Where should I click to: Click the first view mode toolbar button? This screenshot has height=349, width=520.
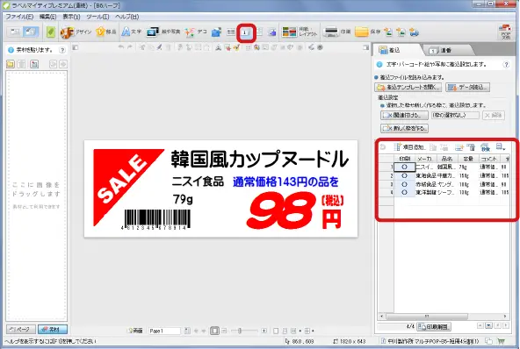pos(15,32)
